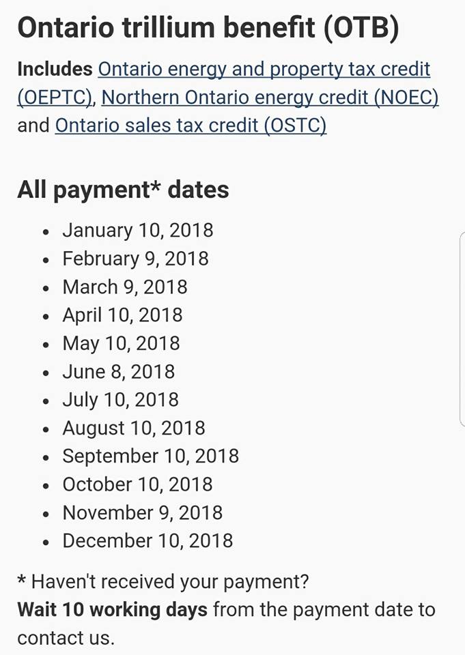The image size is (465, 655).
Task: Select the May 10, 2018 date
Action: click(x=122, y=343)
